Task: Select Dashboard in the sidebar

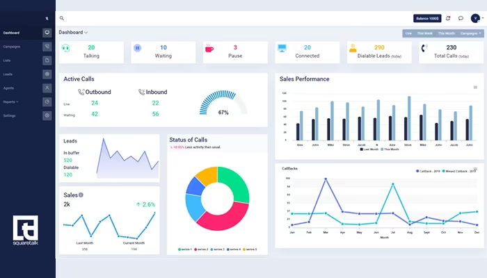Action: pos(11,33)
